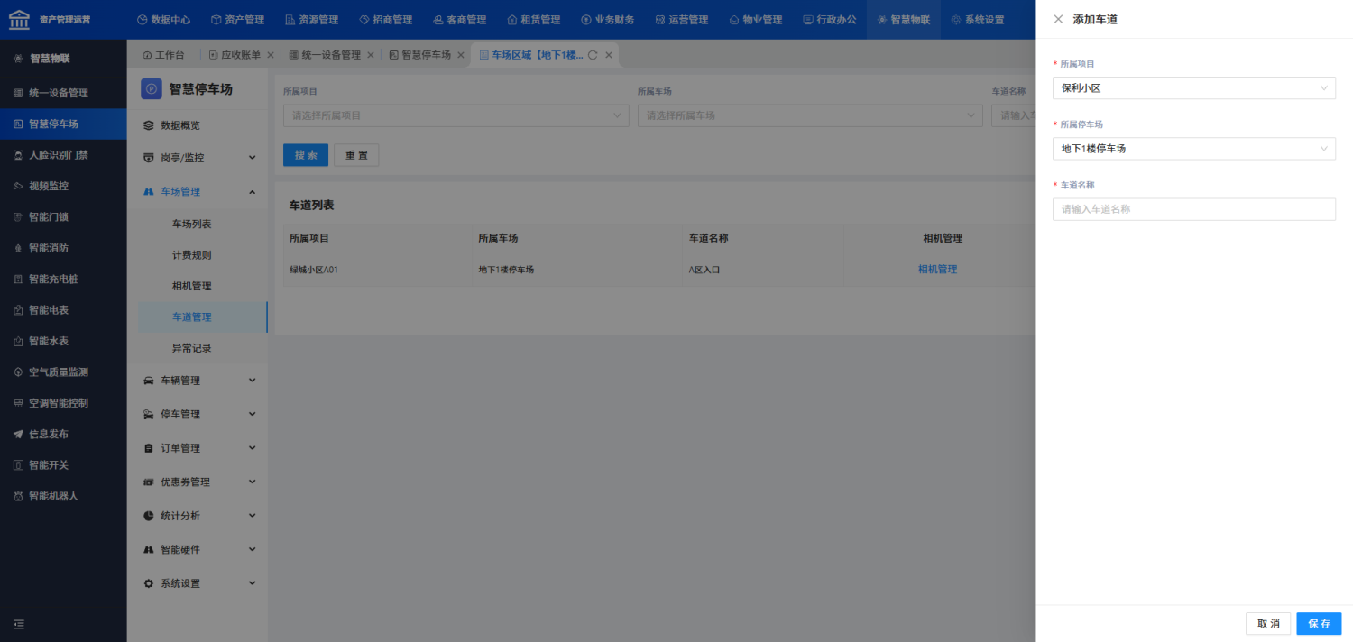Open 招商管理 top menu
The height and width of the screenshot is (642, 1353).
385,20
